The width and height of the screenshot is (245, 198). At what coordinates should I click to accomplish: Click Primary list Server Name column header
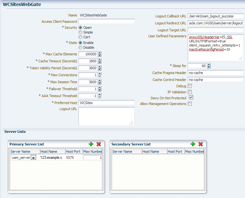25,152
